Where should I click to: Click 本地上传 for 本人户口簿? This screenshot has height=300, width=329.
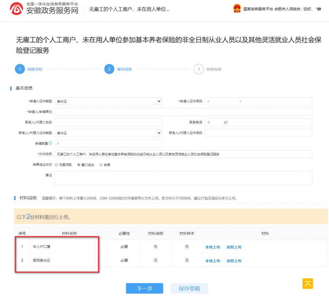[x=212, y=247]
